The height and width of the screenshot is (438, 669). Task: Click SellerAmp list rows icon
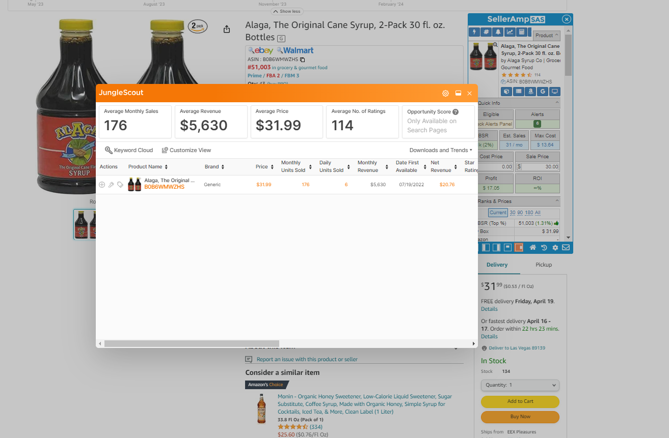pos(519,92)
